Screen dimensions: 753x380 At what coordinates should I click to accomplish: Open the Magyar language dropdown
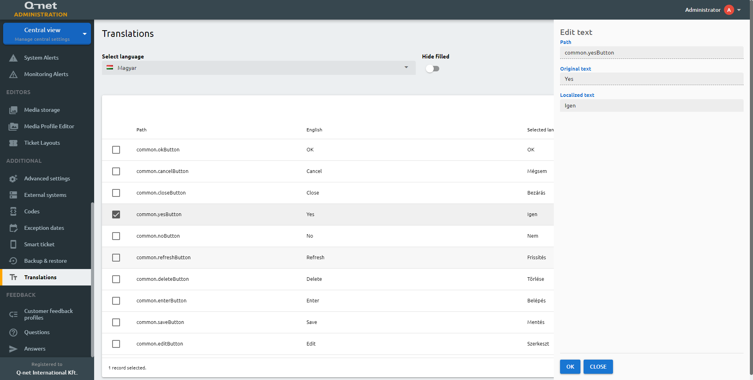coord(259,68)
